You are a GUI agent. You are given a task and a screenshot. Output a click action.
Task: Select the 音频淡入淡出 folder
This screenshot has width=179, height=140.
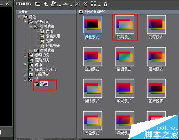[x=45, y=69]
